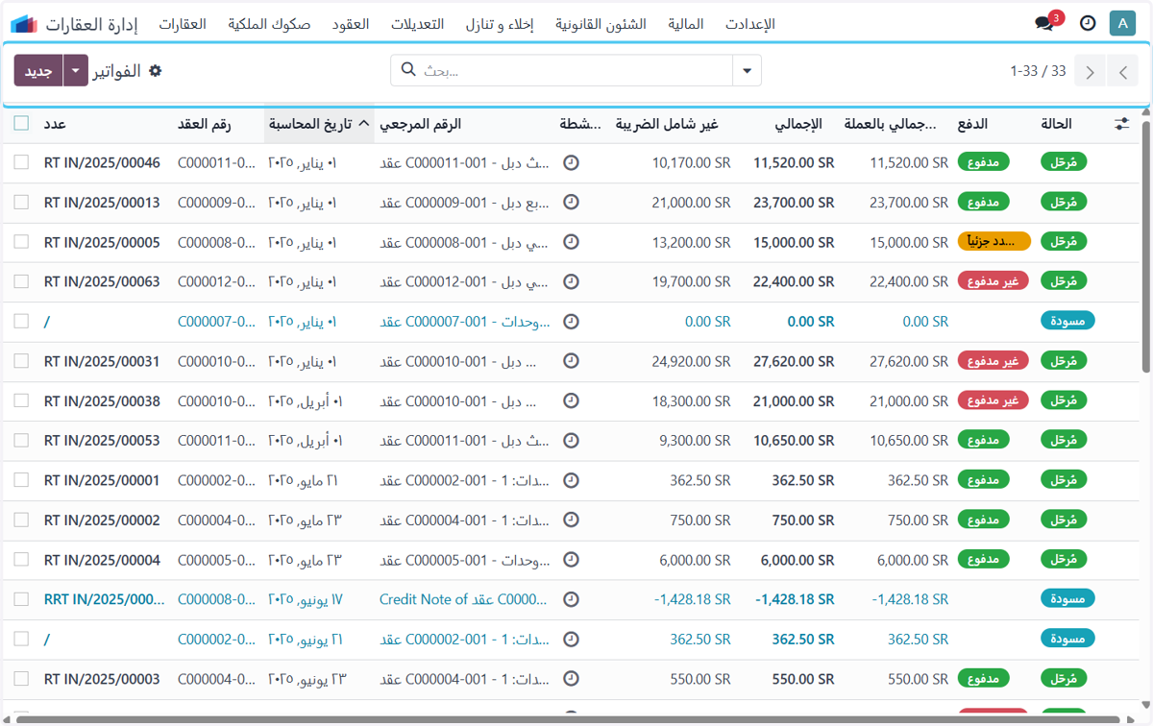Open the gear actions menu beside الفواتير
This screenshot has height=726, width=1153.
[156, 71]
